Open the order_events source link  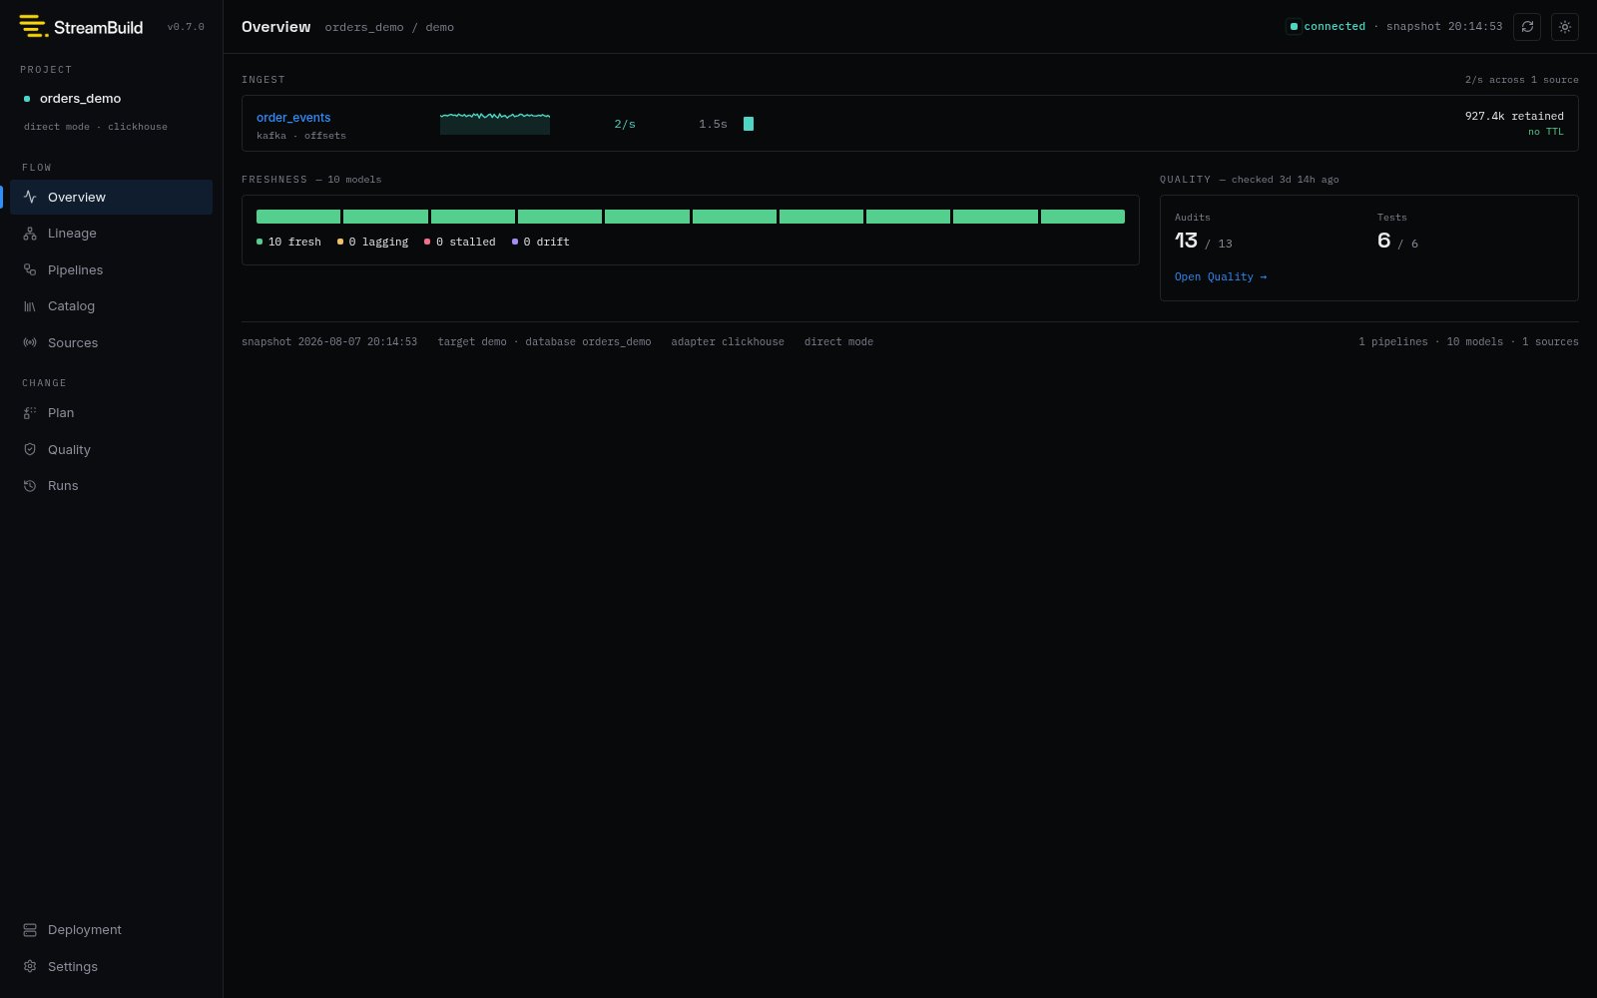click(x=293, y=118)
